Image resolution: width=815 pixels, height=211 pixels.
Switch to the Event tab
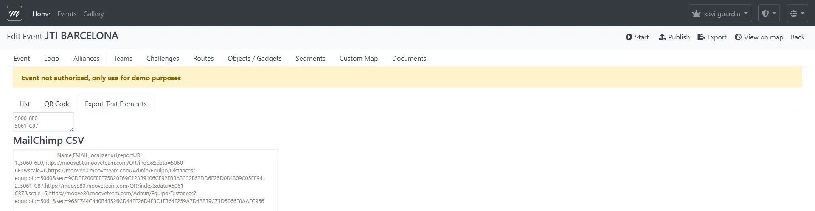(22, 58)
